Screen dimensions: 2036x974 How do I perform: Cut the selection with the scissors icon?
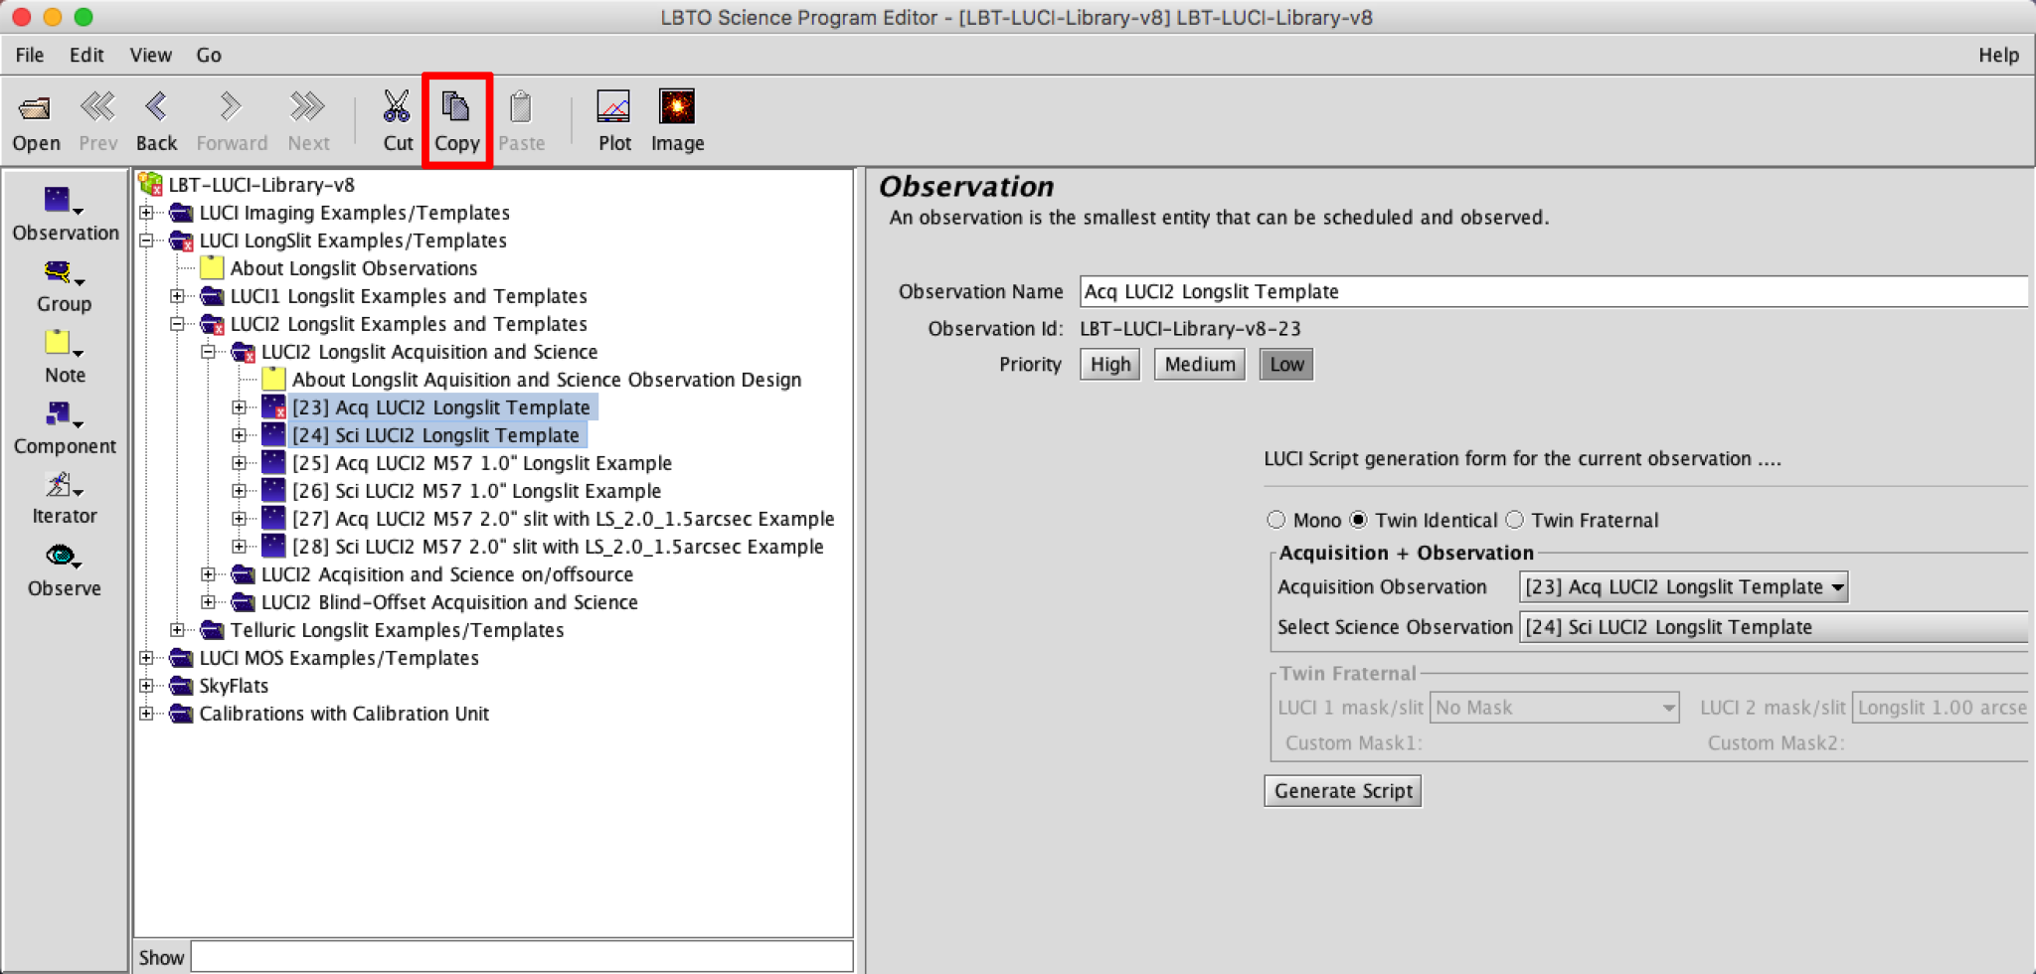[397, 106]
